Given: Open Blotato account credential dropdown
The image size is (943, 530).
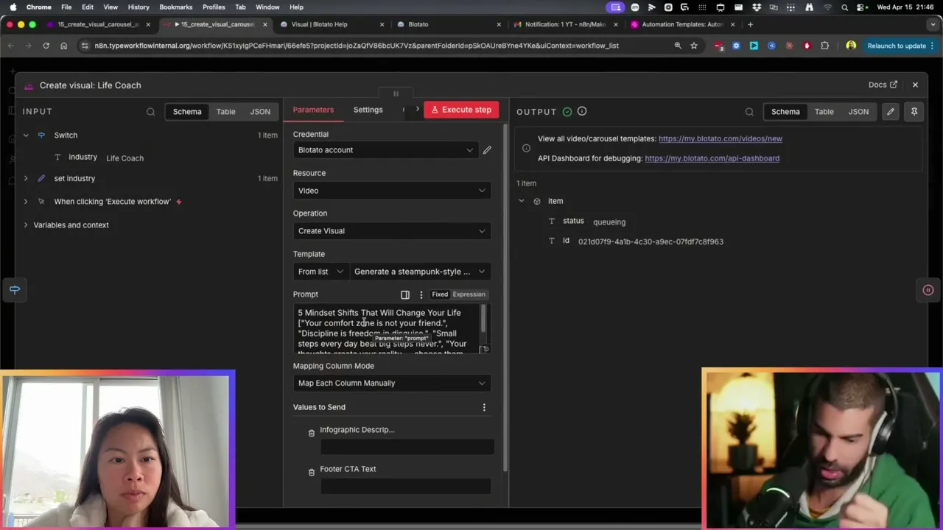Looking at the screenshot, I should (x=385, y=150).
